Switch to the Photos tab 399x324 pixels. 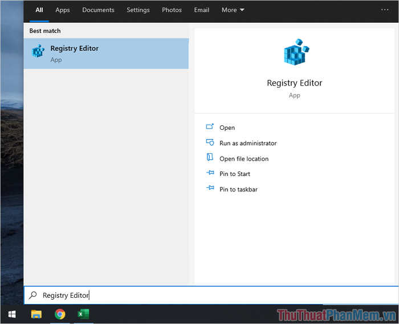[x=172, y=10]
